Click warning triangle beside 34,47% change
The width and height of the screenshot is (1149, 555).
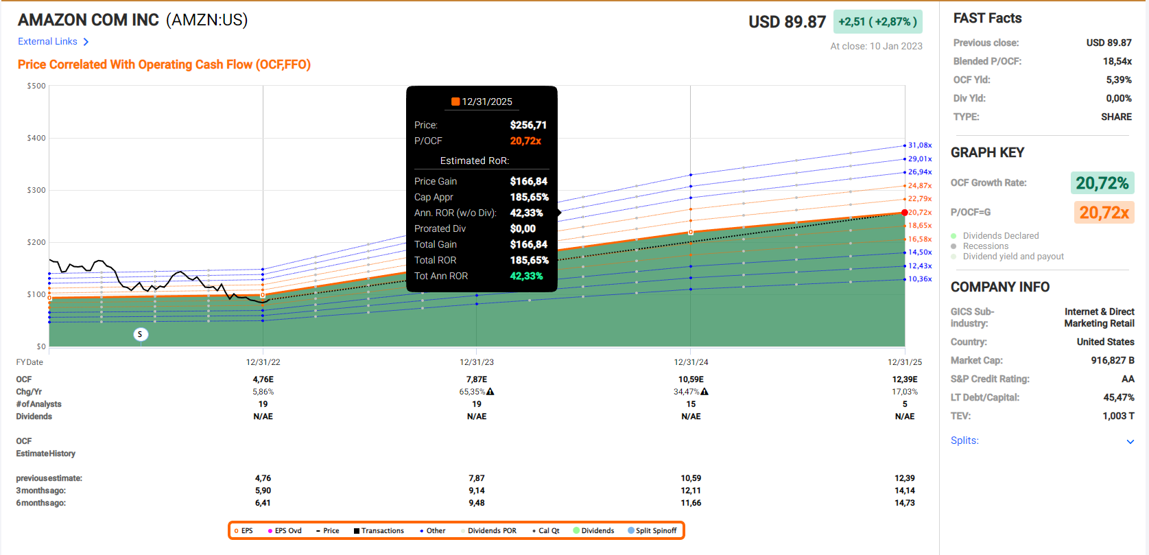tap(704, 392)
